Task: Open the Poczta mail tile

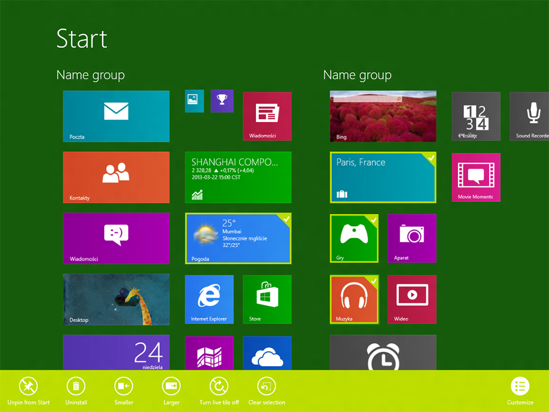Action: pyautogui.click(x=116, y=116)
